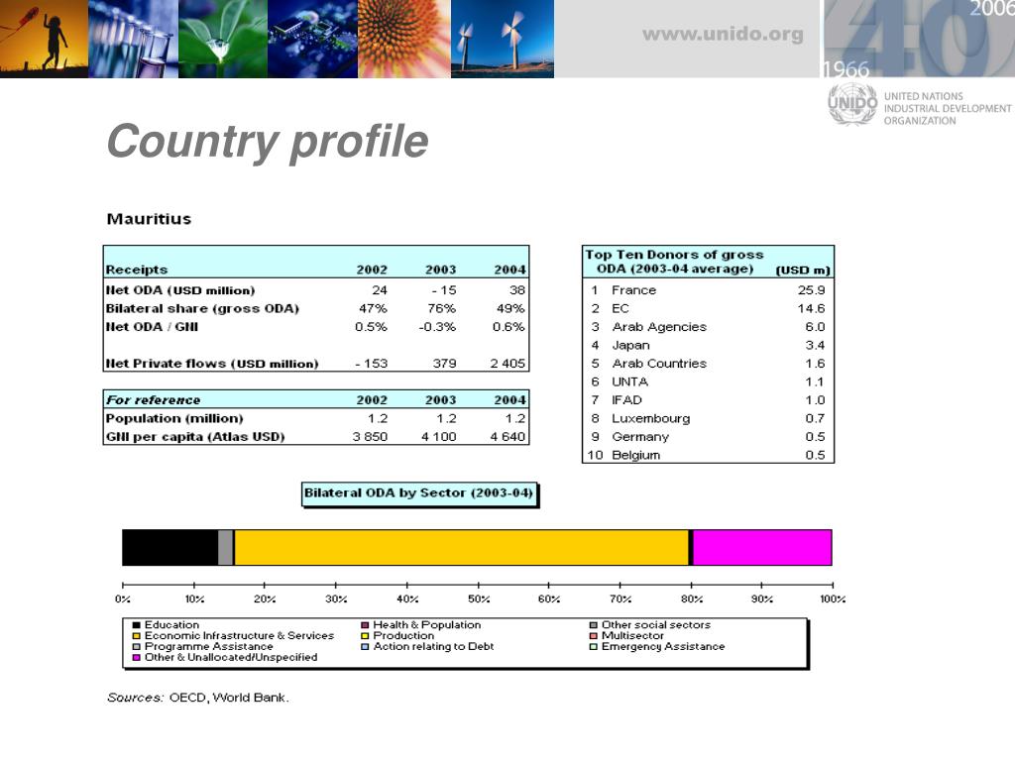
Task: Select the Arab Agencies donor row
Action: (708, 327)
